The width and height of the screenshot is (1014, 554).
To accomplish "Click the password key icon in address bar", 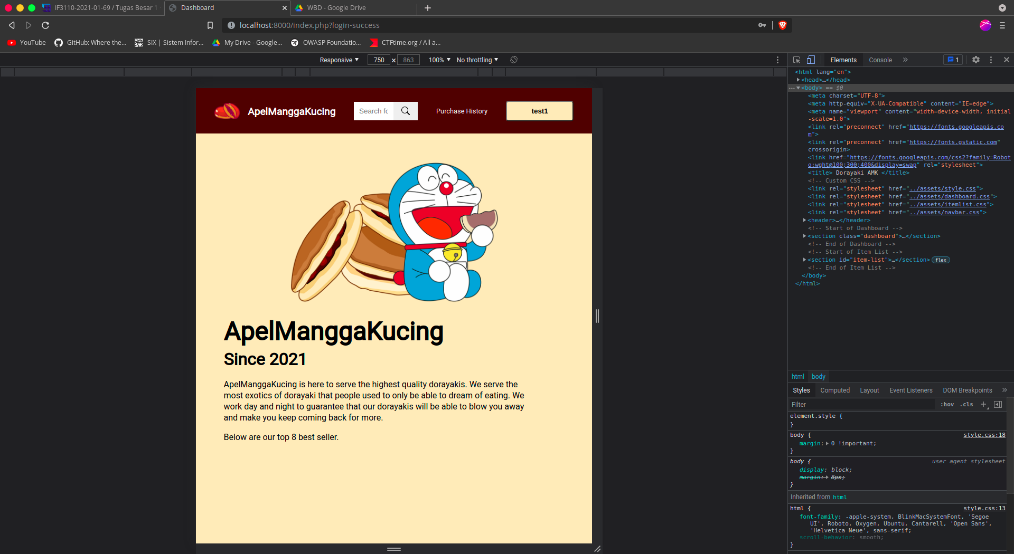I will [762, 25].
